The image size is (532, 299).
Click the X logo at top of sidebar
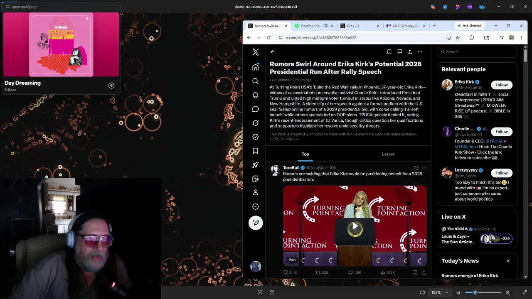point(256,52)
